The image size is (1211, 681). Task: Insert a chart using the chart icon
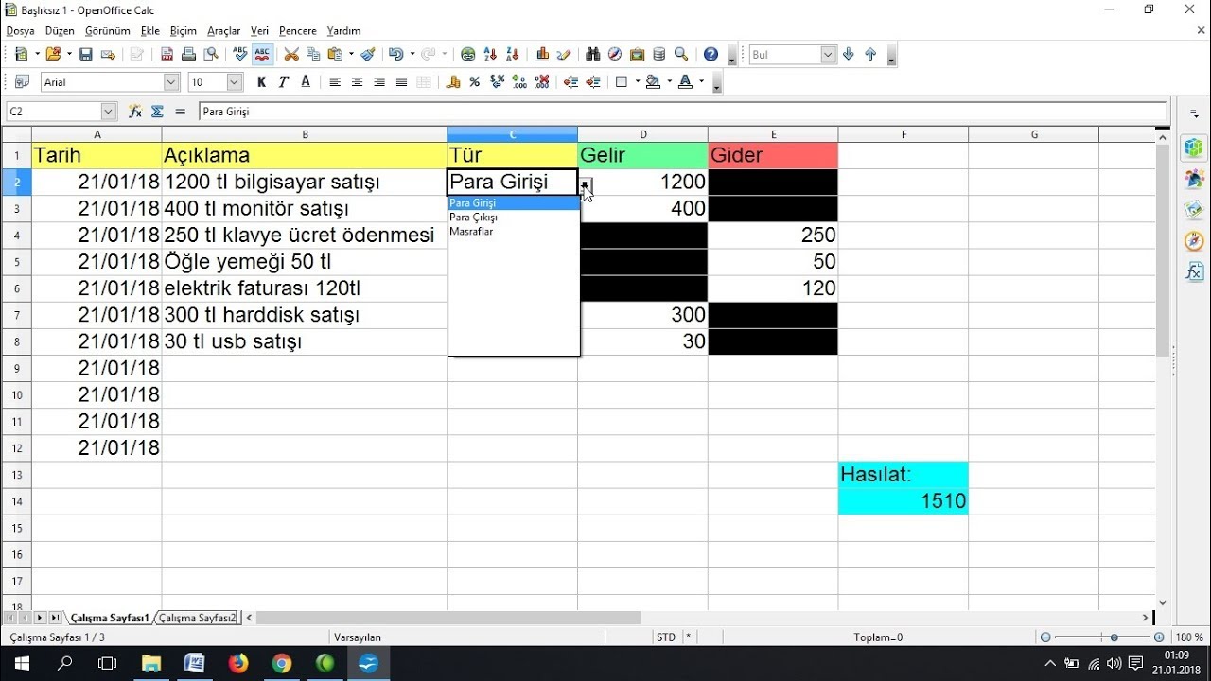point(542,55)
